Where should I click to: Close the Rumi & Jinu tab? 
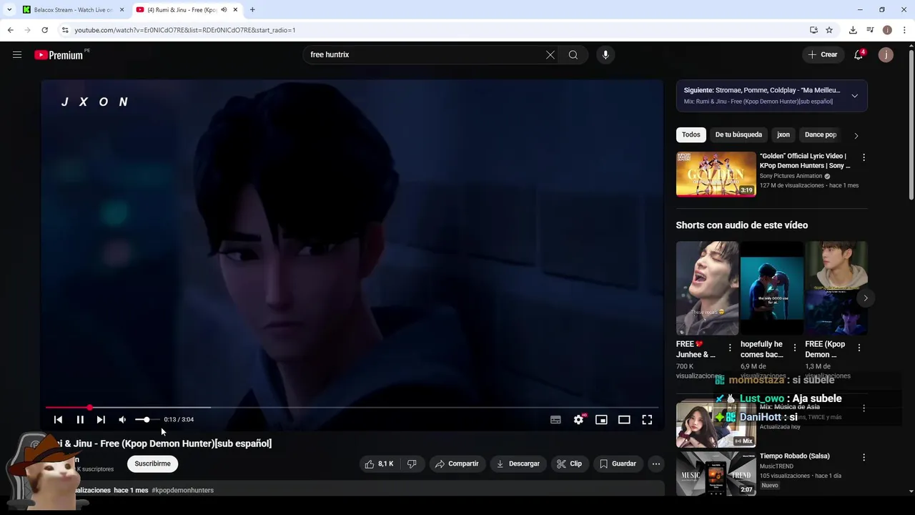click(235, 10)
